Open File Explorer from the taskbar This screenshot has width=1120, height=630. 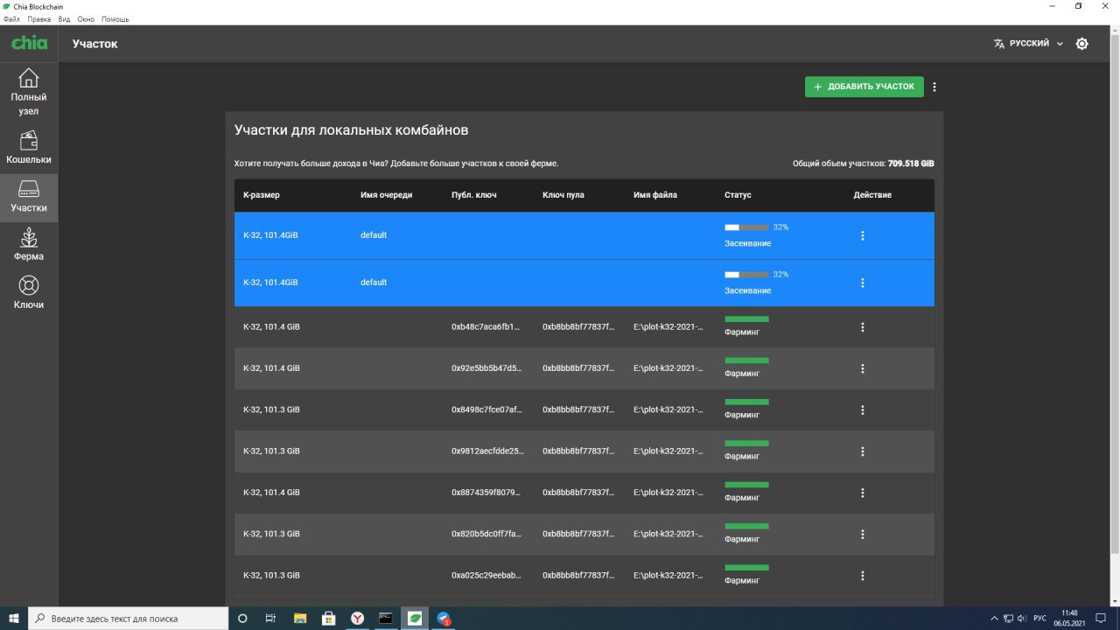pyautogui.click(x=300, y=619)
